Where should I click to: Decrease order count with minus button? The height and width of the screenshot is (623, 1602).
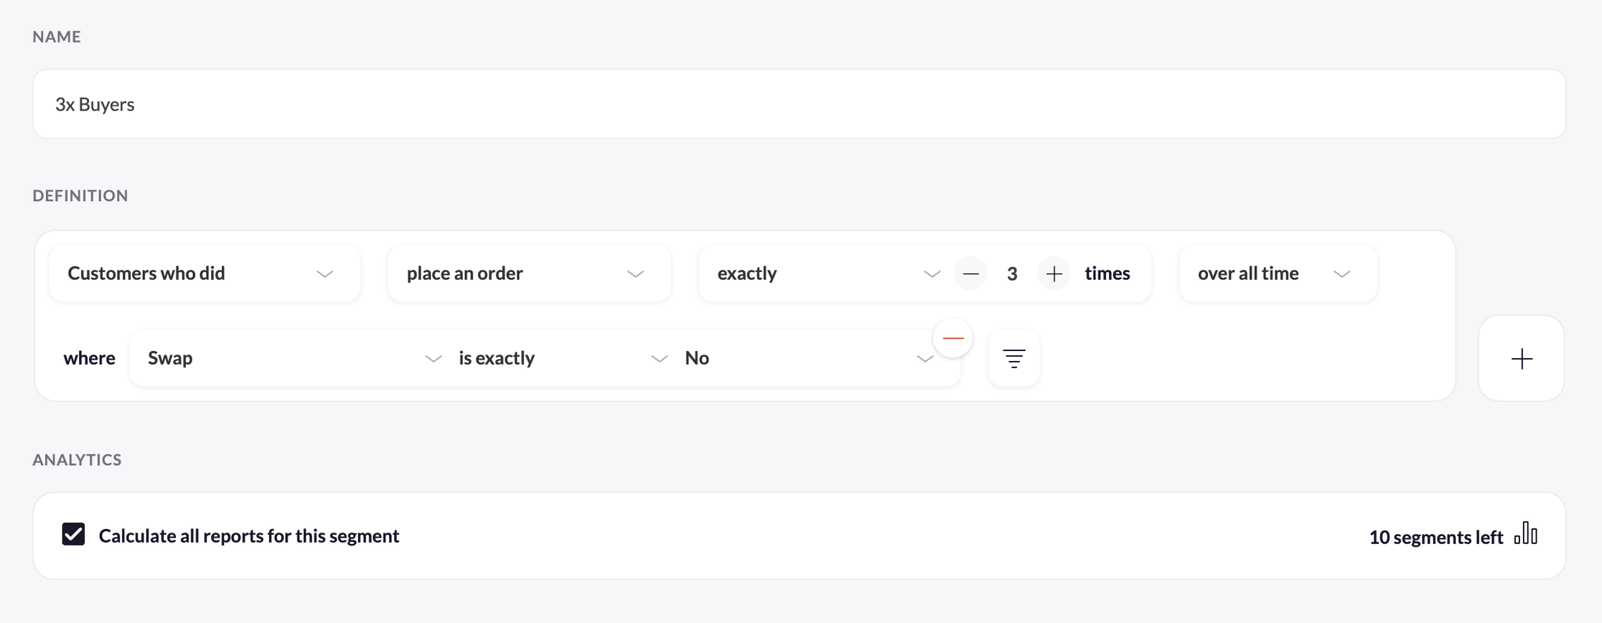coord(970,273)
